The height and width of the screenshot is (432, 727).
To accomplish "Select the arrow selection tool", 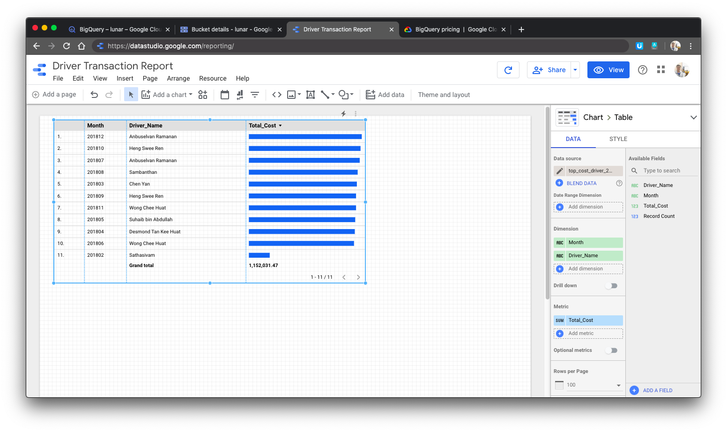I will [131, 94].
